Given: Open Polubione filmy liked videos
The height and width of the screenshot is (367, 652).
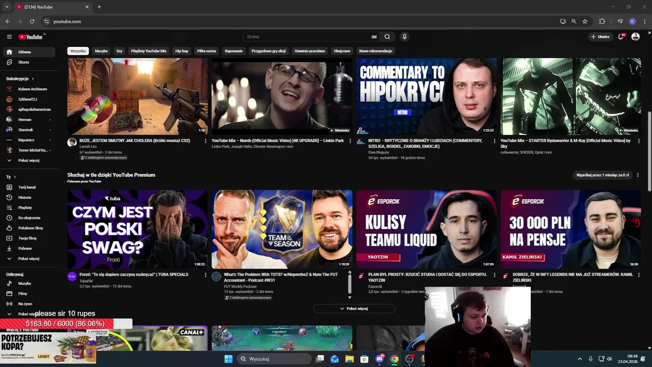Looking at the screenshot, I should click(x=29, y=228).
